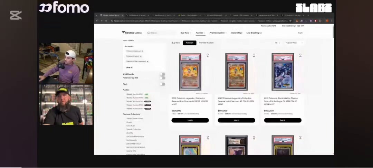Open the Auction dropdown in header
Viewport: 373px width, 168px height.
click(x=200, y=33)
